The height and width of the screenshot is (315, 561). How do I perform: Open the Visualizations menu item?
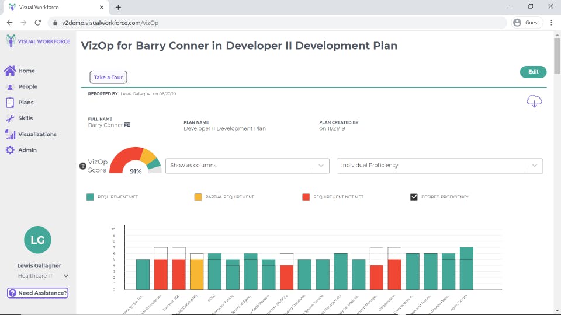(x=37, y=134)
